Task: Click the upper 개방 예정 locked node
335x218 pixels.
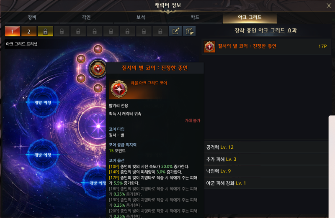Action: [x=43, y=102]
